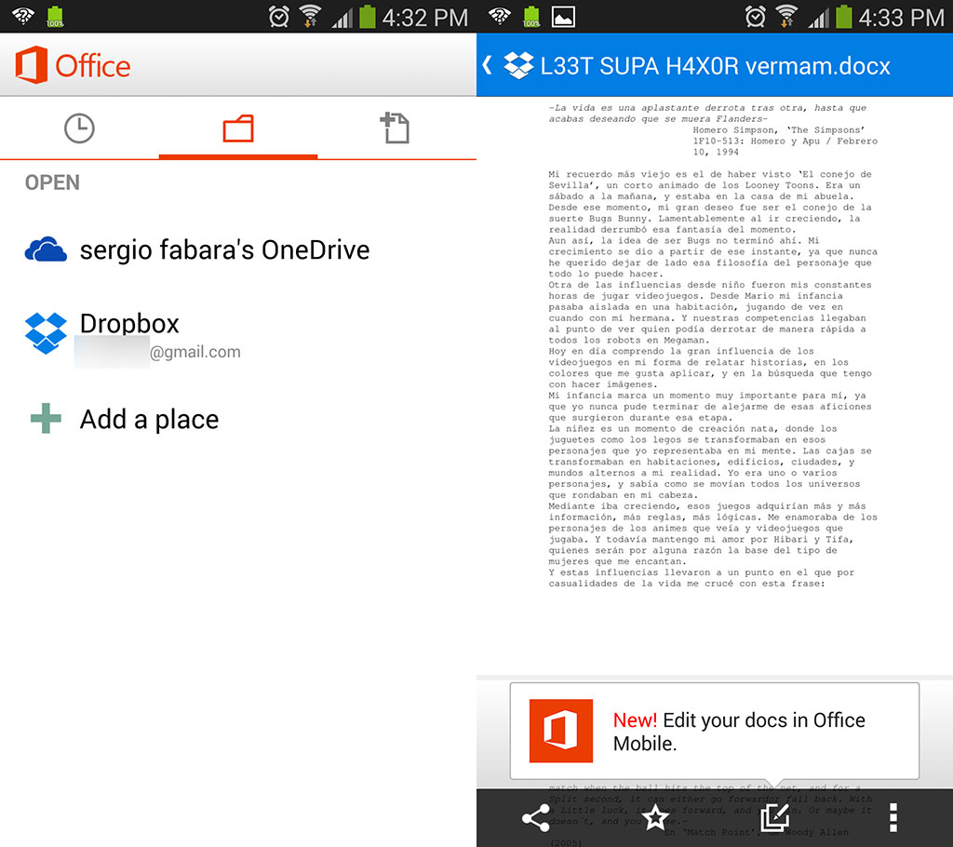Tap the 4:33 PM clock
The width and height of the screenshot is (953, 847).
901,17
